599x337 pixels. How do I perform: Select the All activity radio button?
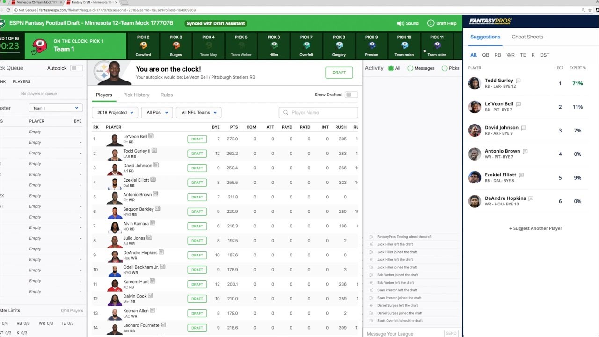(391, 68)
